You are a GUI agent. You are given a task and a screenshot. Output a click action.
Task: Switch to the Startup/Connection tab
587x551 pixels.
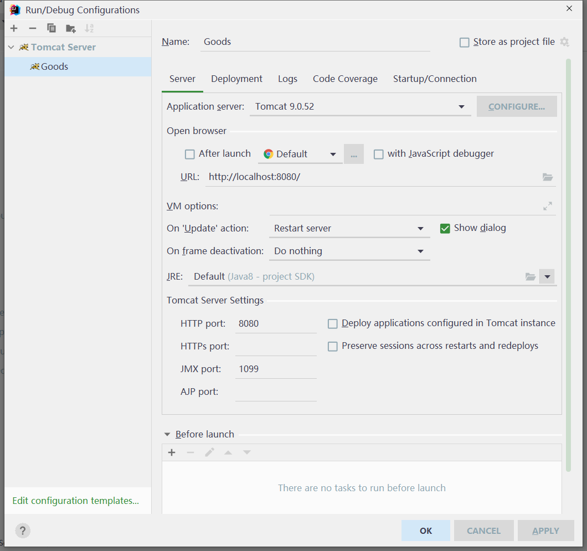click(435, 79)
